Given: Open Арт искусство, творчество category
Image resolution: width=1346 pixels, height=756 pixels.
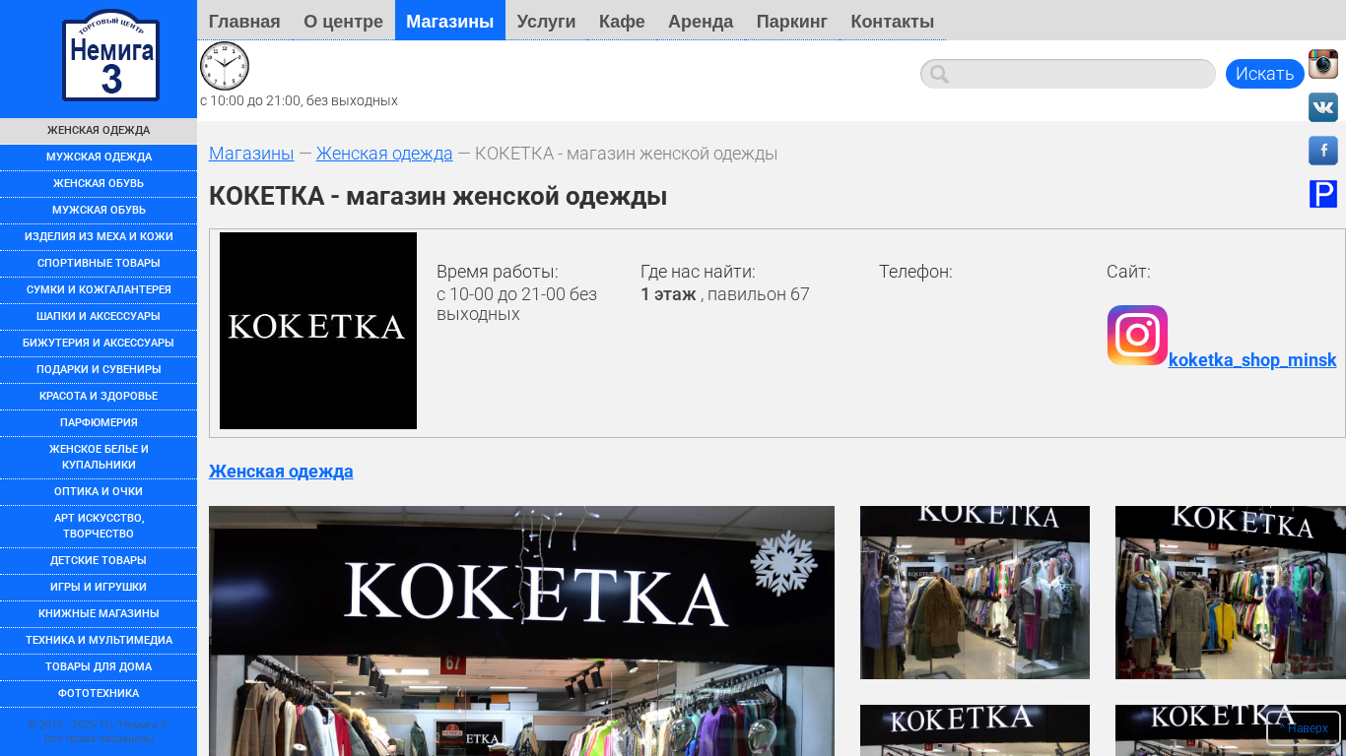Looking at the screenshot, I should [99, 527].
